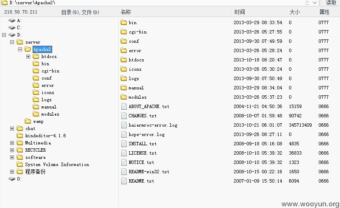The height and width of the screenshot is (208, 340).
Task: Click the CHANGES.txt timestamp 2008-10-07 01:59:48
Action: point(258,116)
